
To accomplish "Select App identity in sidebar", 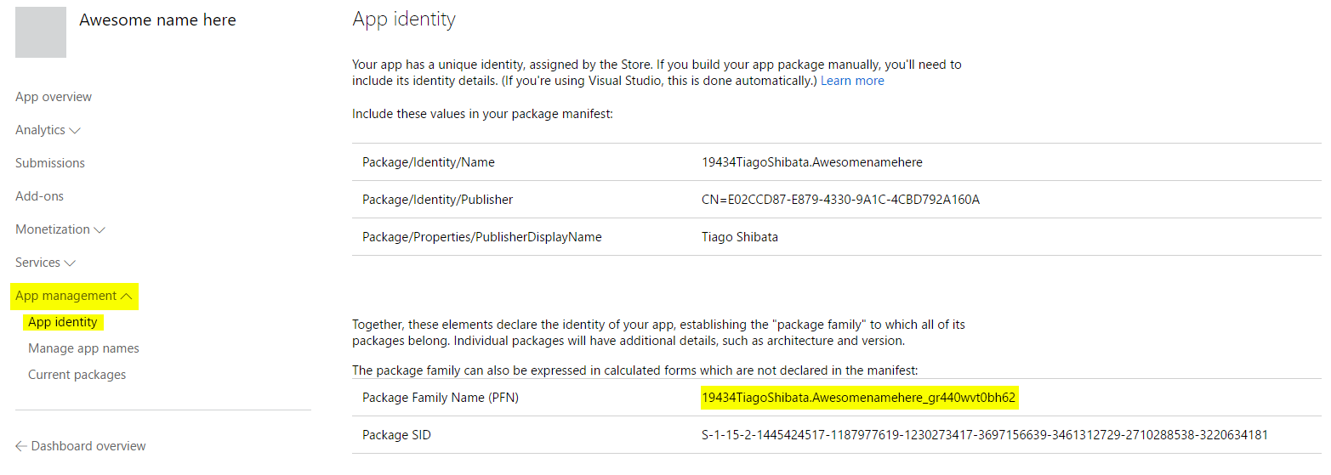I will click(x=62, y=322).
